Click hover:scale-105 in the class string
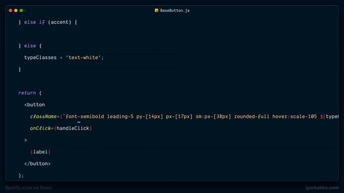This screenshot has height=193, width=344. 295,116
